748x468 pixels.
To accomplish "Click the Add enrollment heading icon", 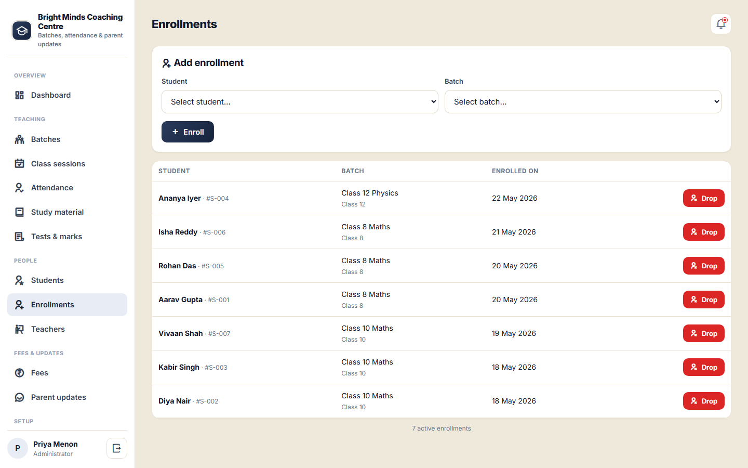I will click(x=166, y=63).
